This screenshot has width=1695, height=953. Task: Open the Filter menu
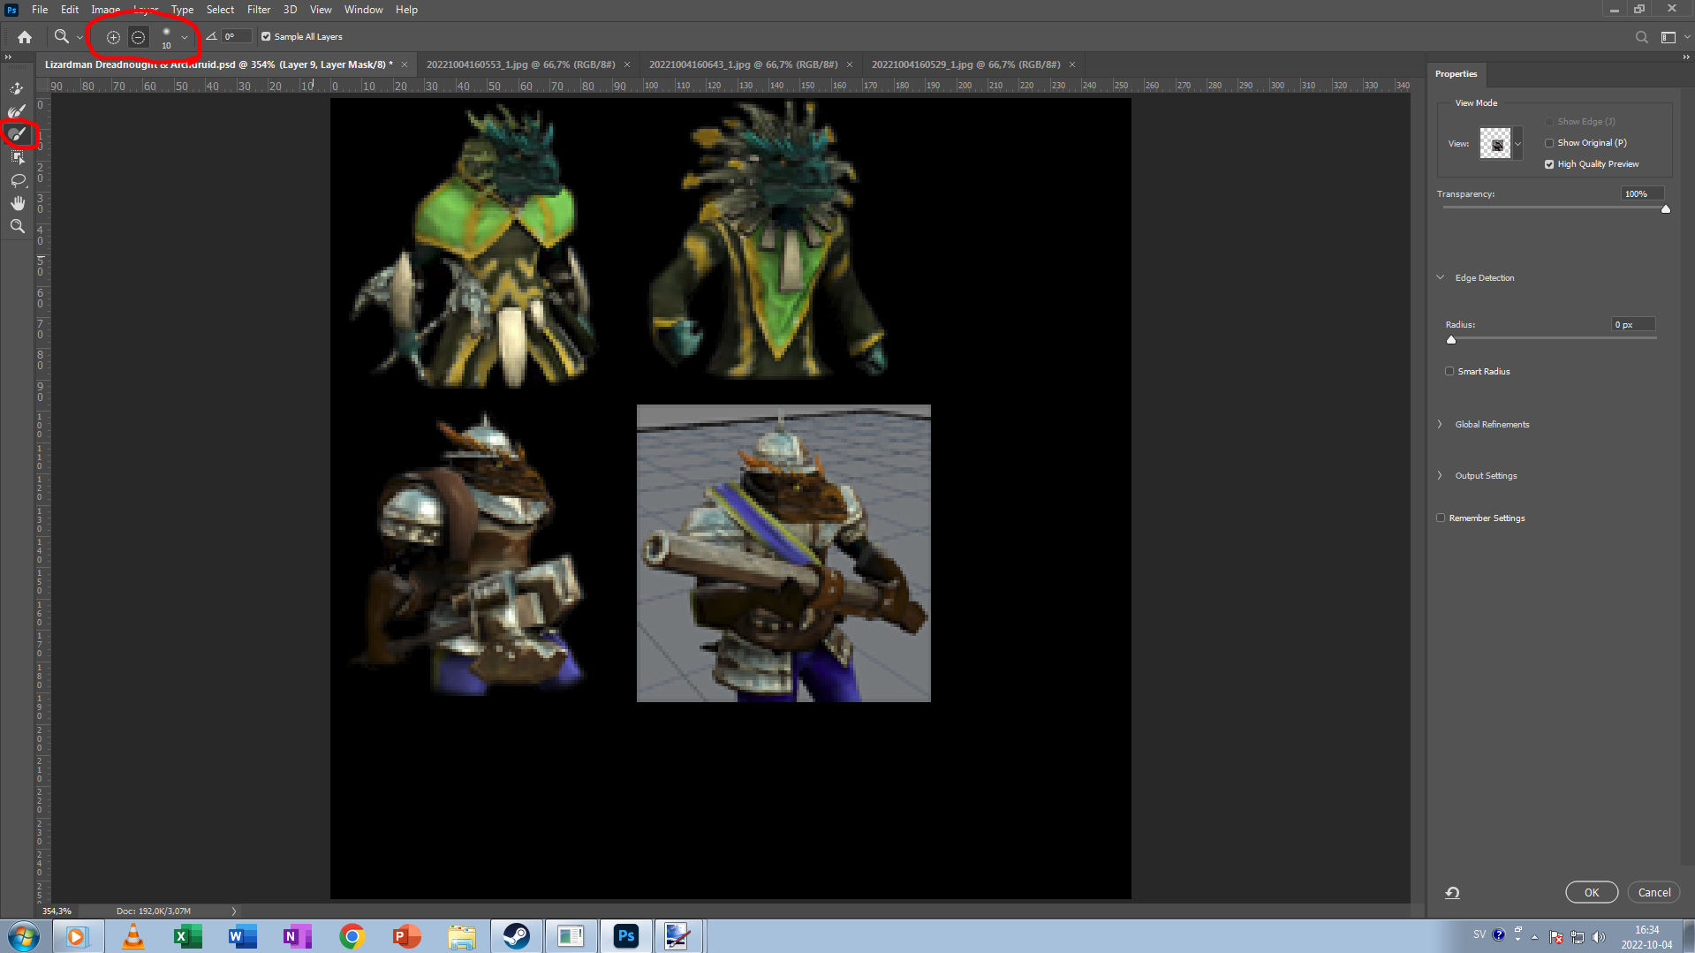click(x=259, y=10)
